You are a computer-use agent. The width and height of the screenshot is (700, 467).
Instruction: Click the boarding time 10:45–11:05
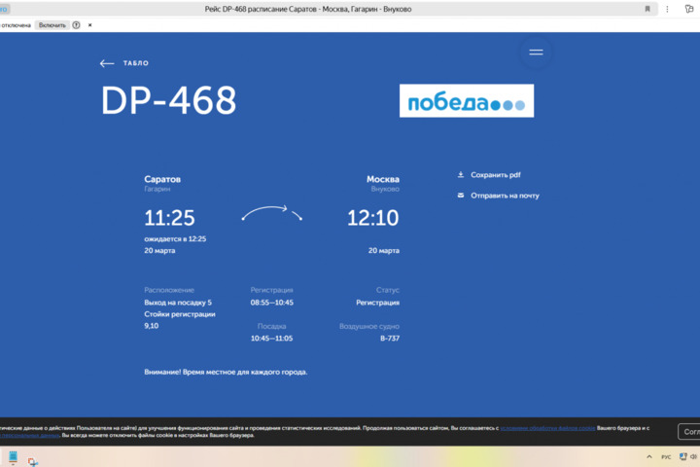point(272,339)
